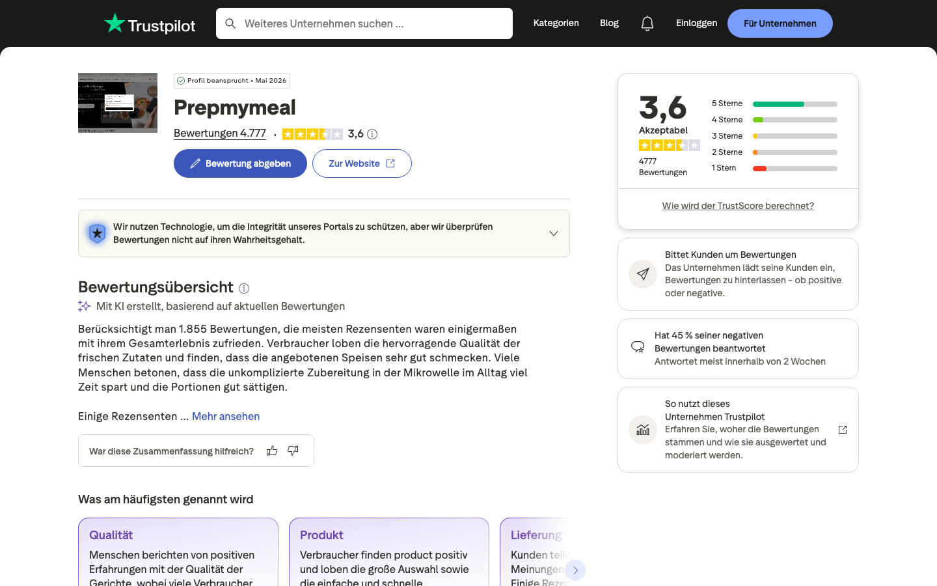Click the external link icon in the So nutzt card
This screenshot has height=586, width=937.
pos(843,430)
